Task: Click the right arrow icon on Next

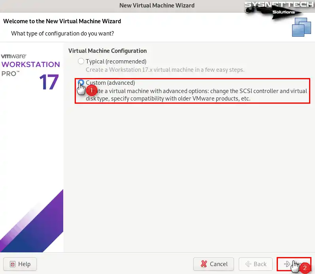Action: 287,264
